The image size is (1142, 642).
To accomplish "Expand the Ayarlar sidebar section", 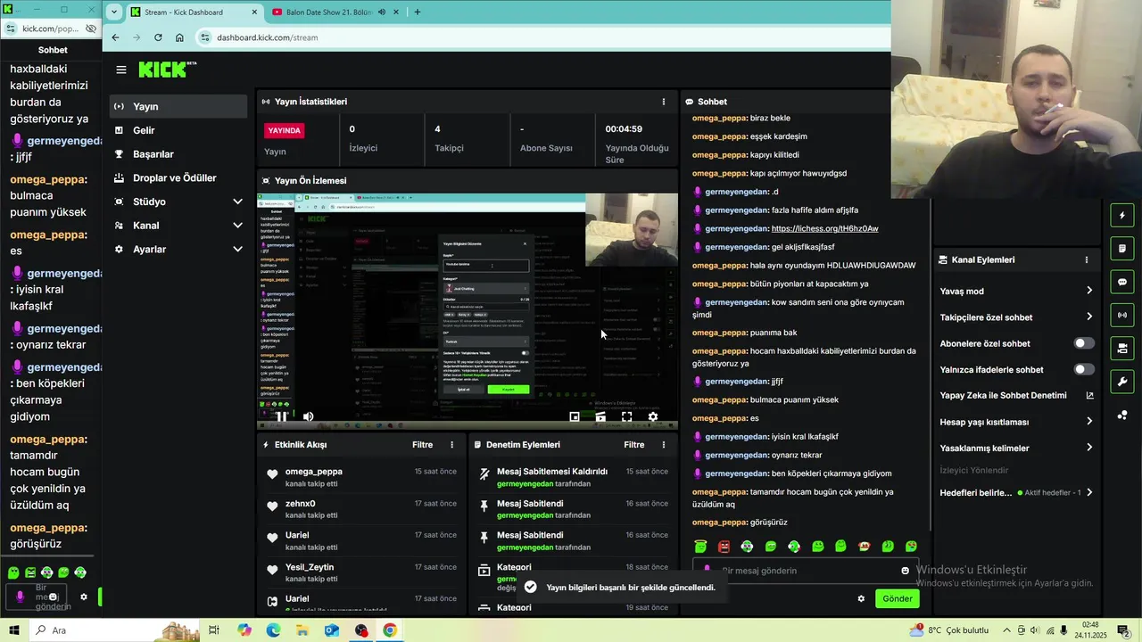I will 178,249.
